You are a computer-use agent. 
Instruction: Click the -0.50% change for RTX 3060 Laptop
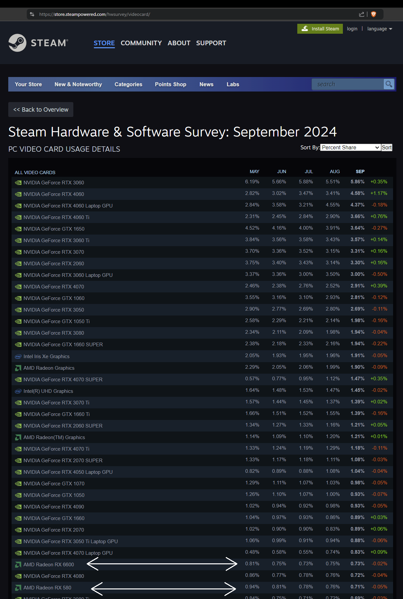point(380,274)
